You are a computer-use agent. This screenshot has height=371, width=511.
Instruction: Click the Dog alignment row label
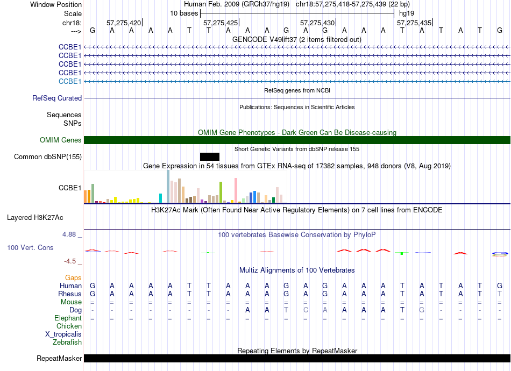[x=75, y=310]
